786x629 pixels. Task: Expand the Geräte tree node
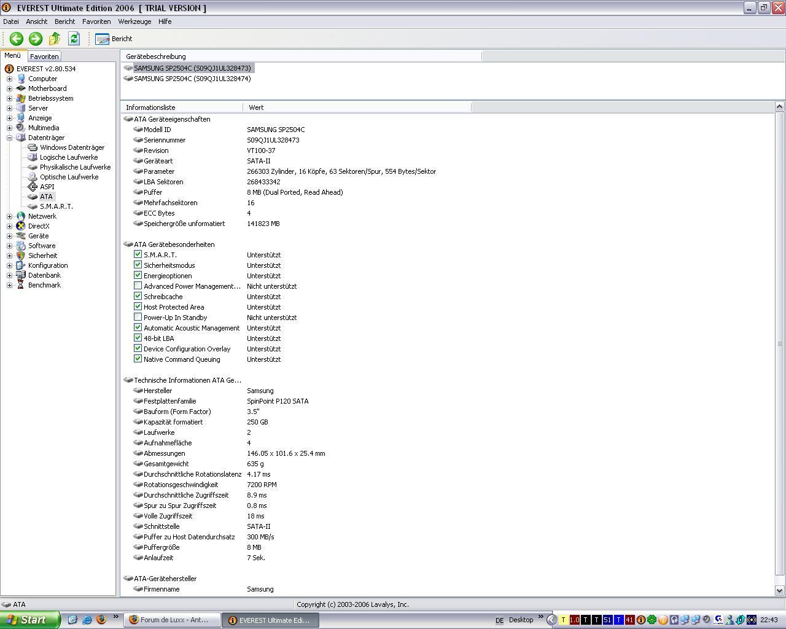click(x=9, y=236)
